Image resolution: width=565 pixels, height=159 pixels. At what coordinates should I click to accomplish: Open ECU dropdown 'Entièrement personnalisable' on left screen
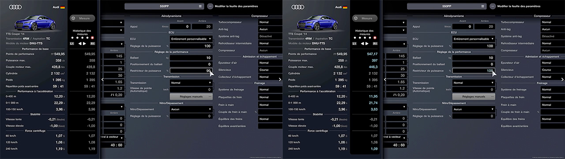pos(191,39)
